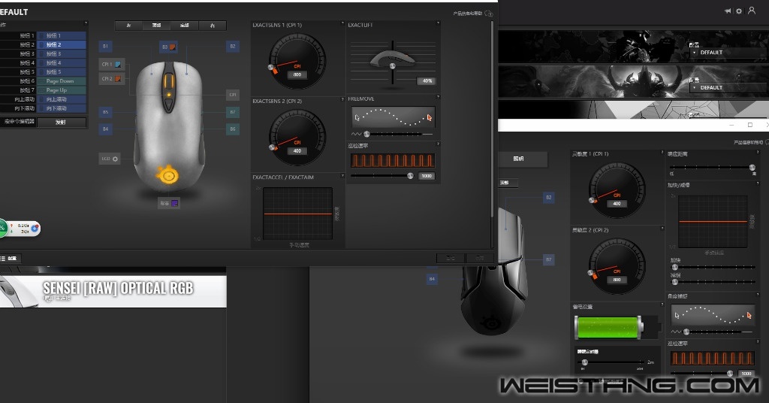Image resolution: width=769 pixels, height=403 pixels.
Task: Collapse the button actions panel arrow
Action: click(x=86, y=23)
